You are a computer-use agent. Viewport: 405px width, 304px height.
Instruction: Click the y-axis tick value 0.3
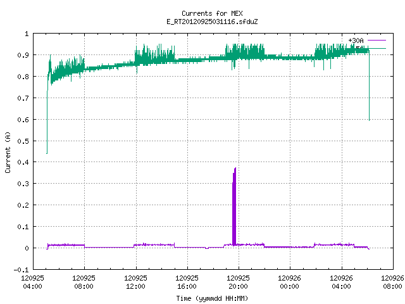23,184
